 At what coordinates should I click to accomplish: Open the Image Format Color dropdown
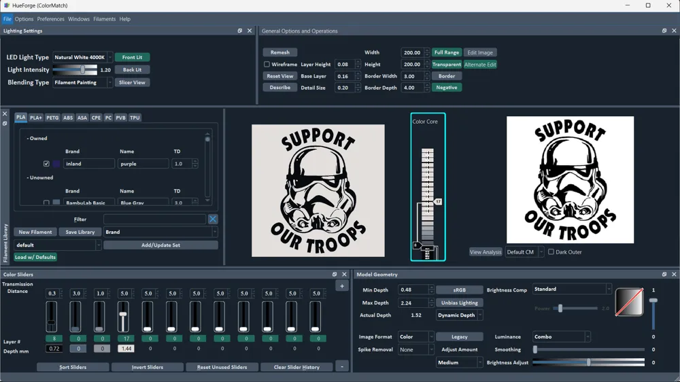pos(416,337)
